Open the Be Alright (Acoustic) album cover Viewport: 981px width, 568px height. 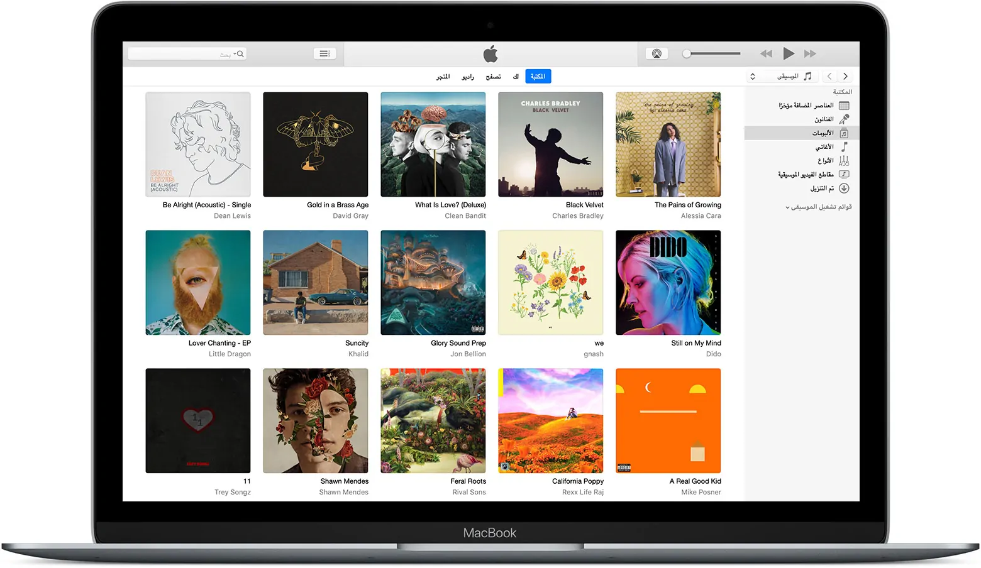pyautogui.click(x=198, y=145)
